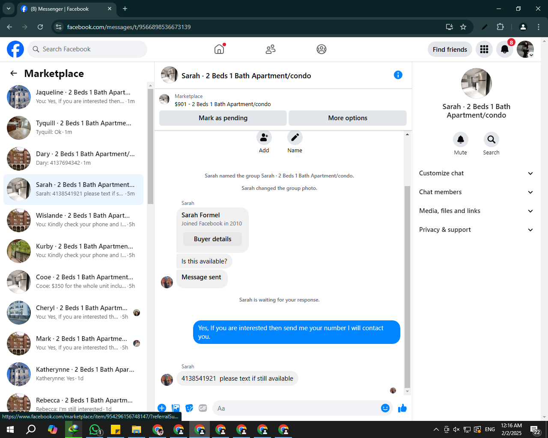Screen dimensions: 548x438
Task: Select the Messenger browser tab
Action: click(66, 9)
